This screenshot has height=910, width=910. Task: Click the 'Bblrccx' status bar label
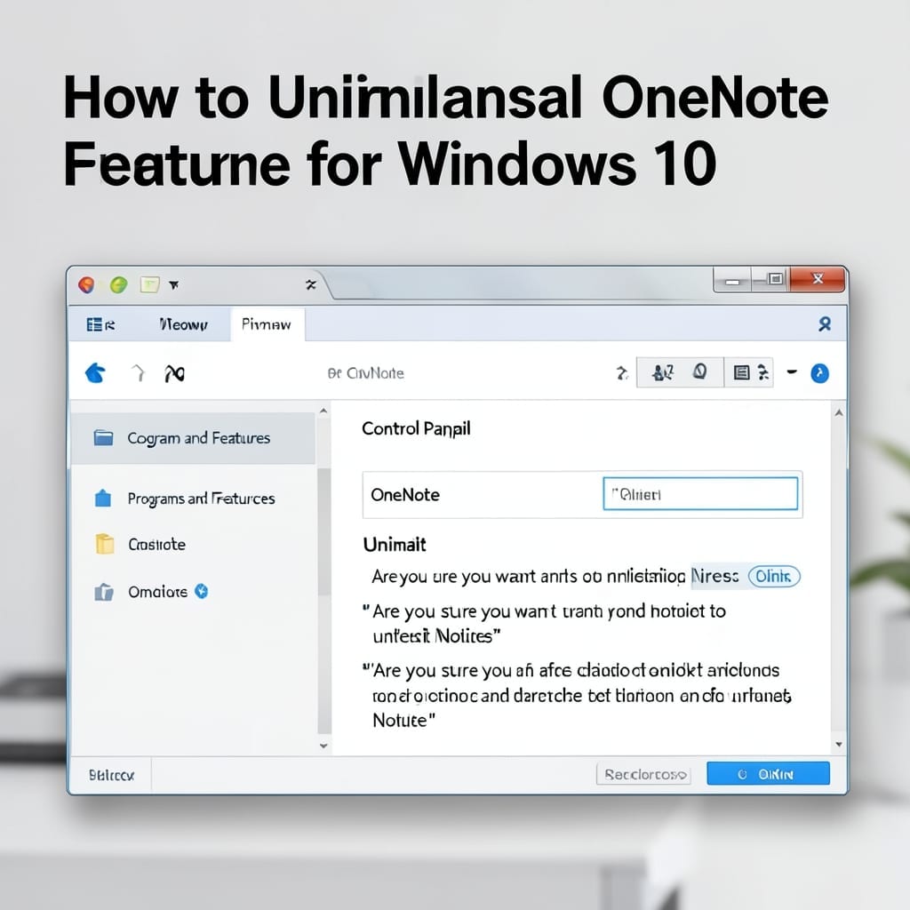click(x=111, y=775)
